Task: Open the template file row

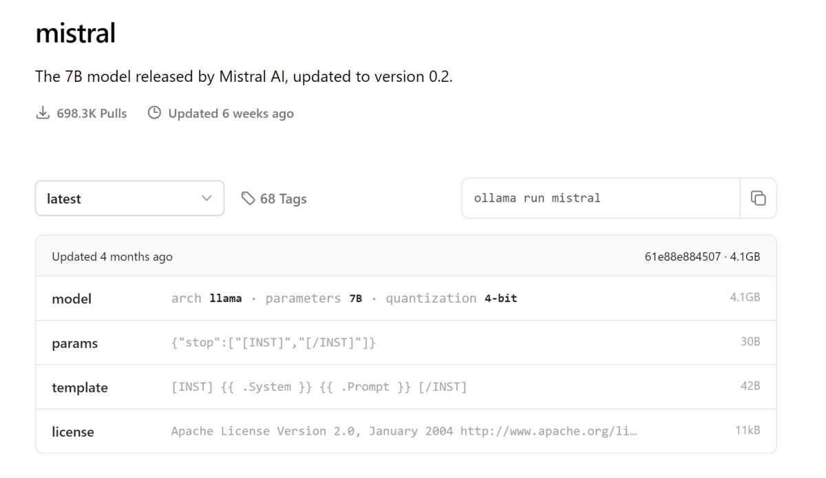Action: 406,387
